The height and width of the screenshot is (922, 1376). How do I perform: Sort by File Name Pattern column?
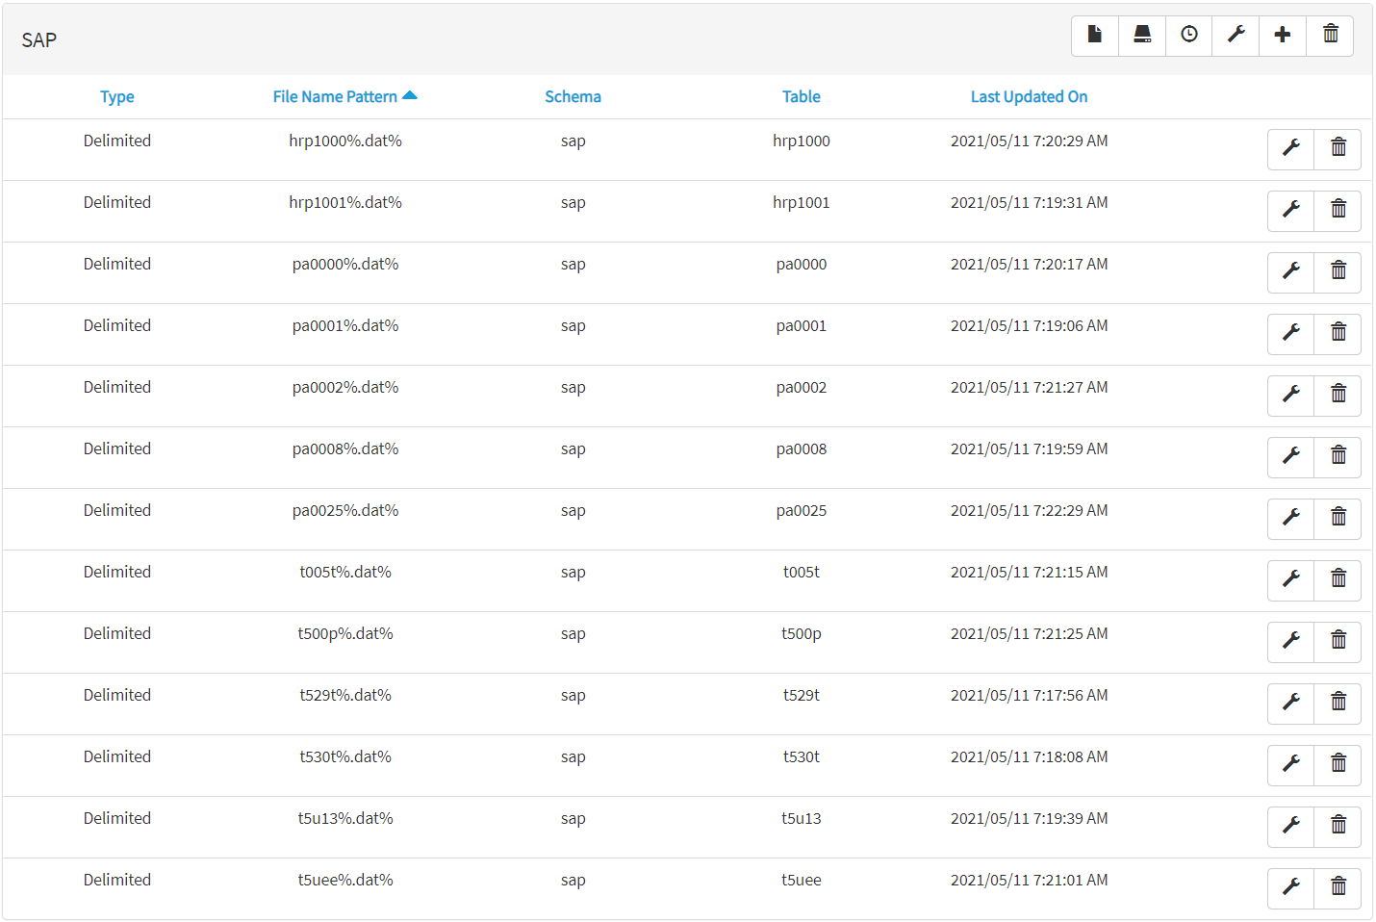[x=335, y=97]
